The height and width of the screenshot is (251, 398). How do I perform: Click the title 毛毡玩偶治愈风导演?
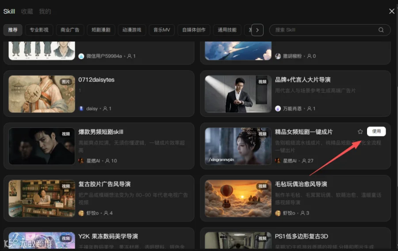(x=301, y=184)
